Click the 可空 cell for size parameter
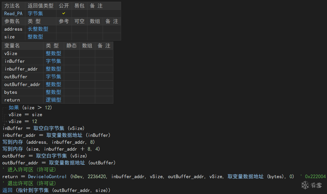 coord(79,37)
